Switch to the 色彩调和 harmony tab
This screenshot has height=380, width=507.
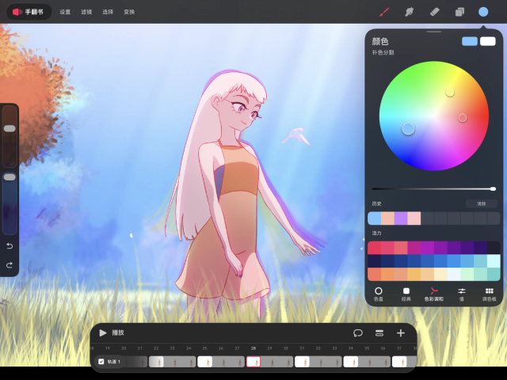[x=434, y=294]
